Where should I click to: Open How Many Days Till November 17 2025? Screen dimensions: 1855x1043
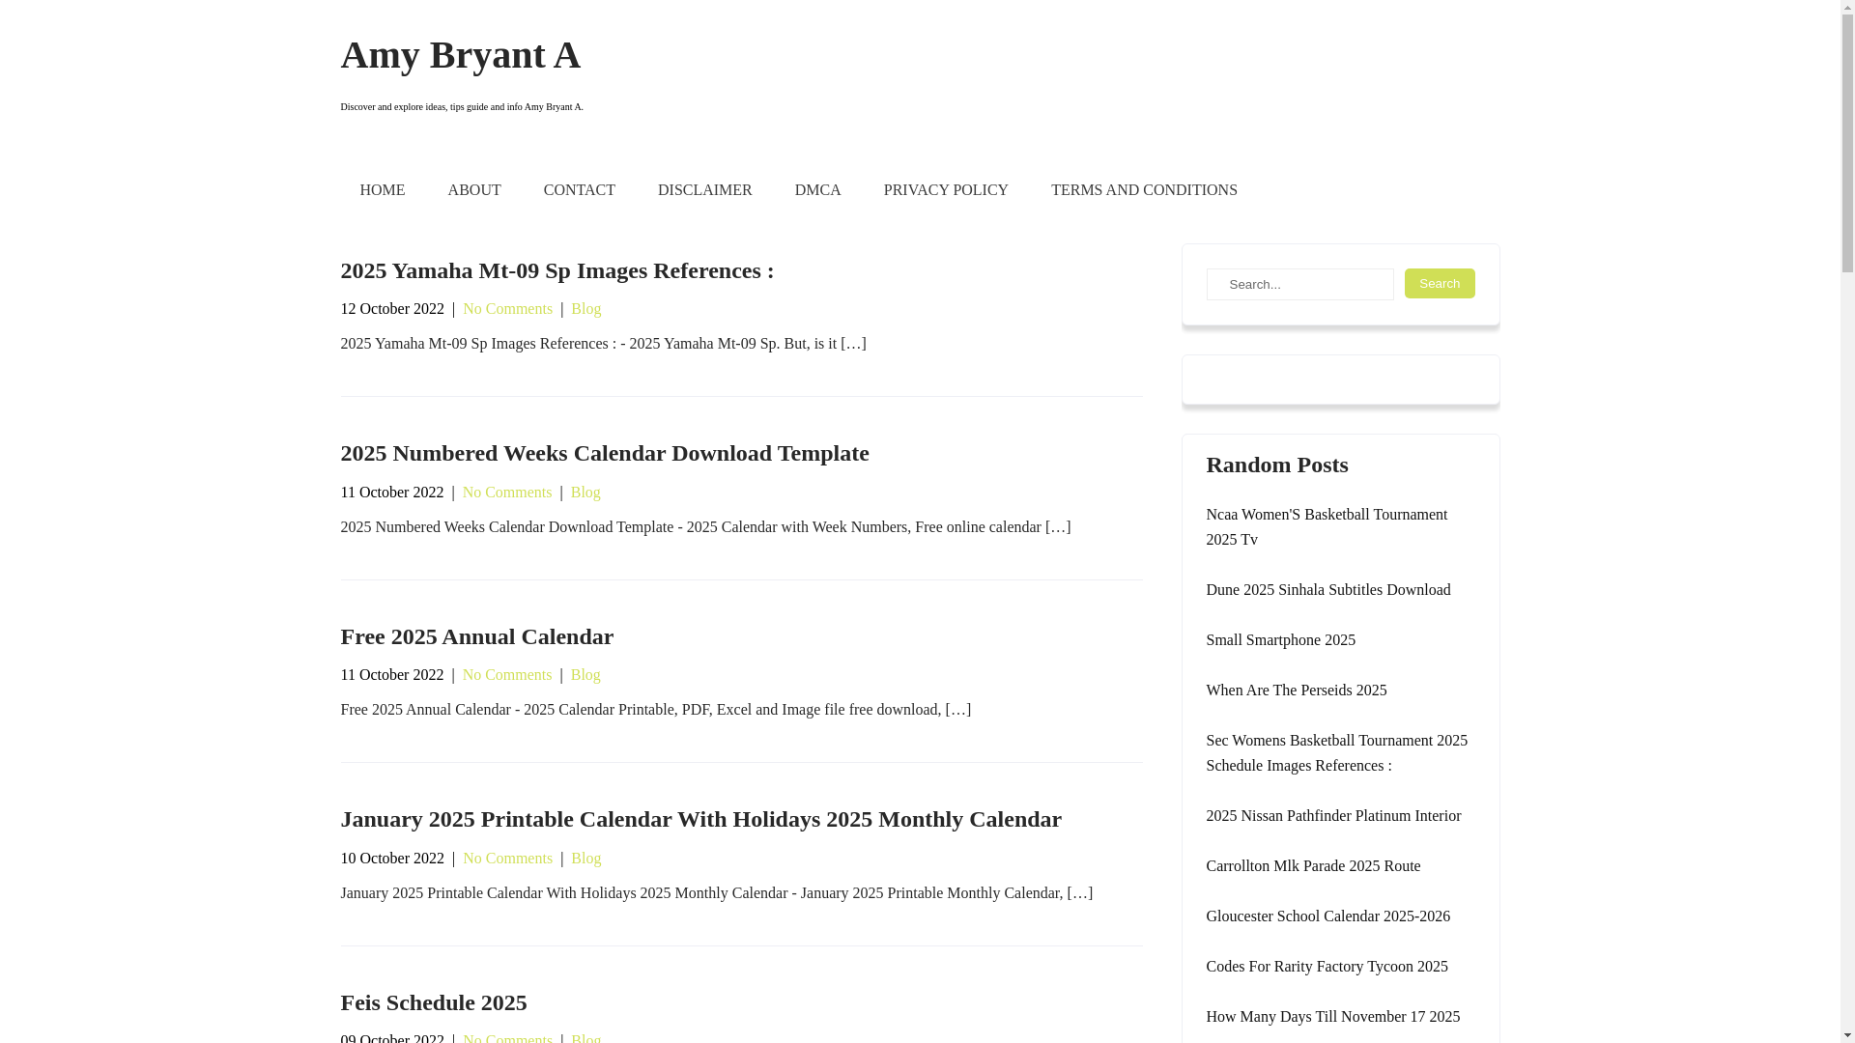tap(1332, 1017)
